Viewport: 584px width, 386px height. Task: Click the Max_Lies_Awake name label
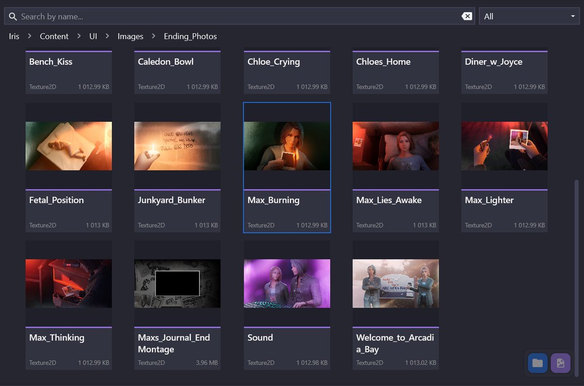[x=389, y=200]
